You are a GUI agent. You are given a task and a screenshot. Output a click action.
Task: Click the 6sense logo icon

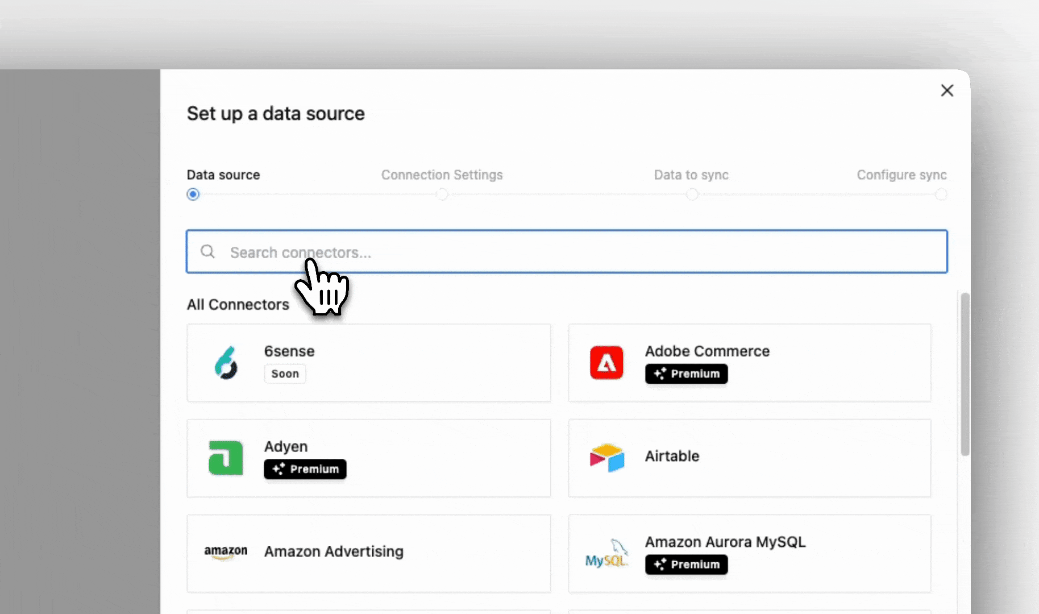tap(226, 363)
